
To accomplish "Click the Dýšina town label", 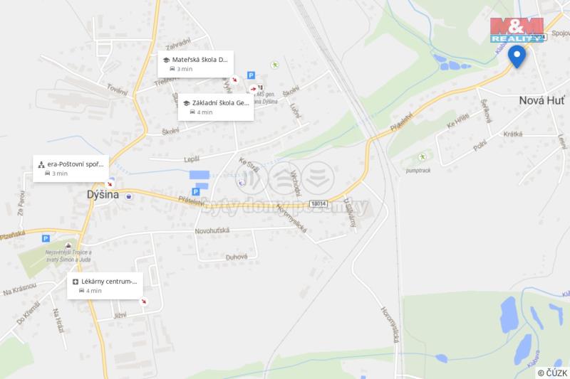I will pos(103,195).
